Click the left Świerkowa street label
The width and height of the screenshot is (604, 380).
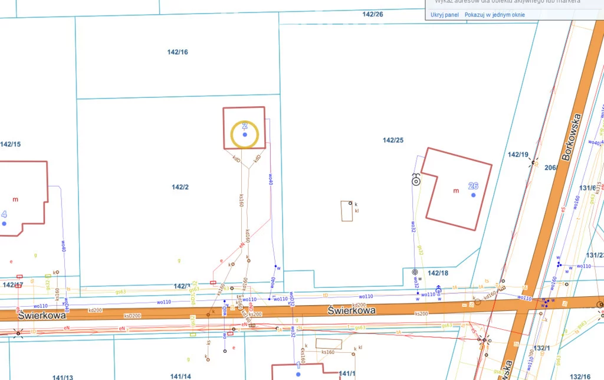click(x=42, y=315)
